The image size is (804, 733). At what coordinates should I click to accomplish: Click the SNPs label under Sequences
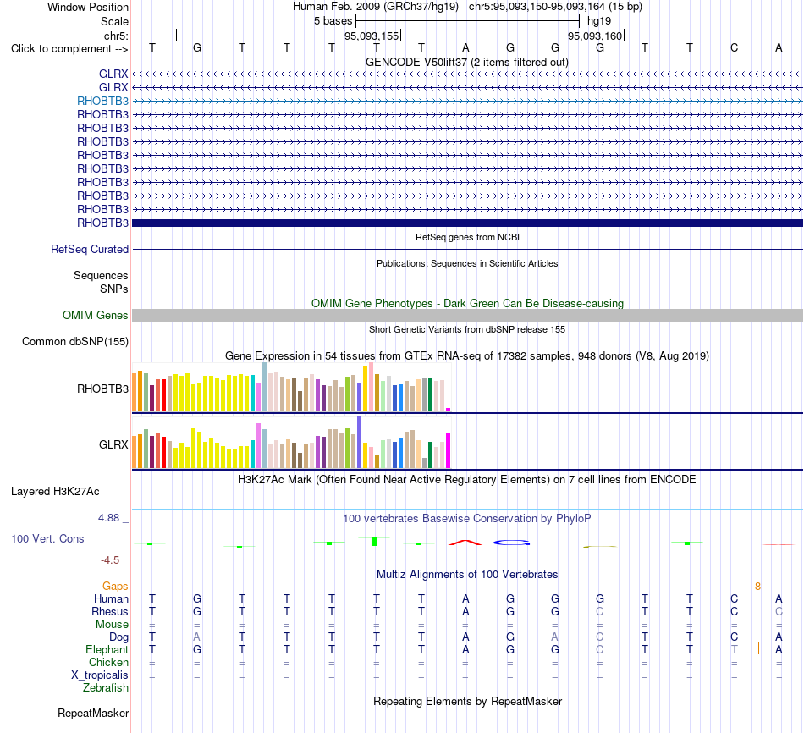(114, 289)
